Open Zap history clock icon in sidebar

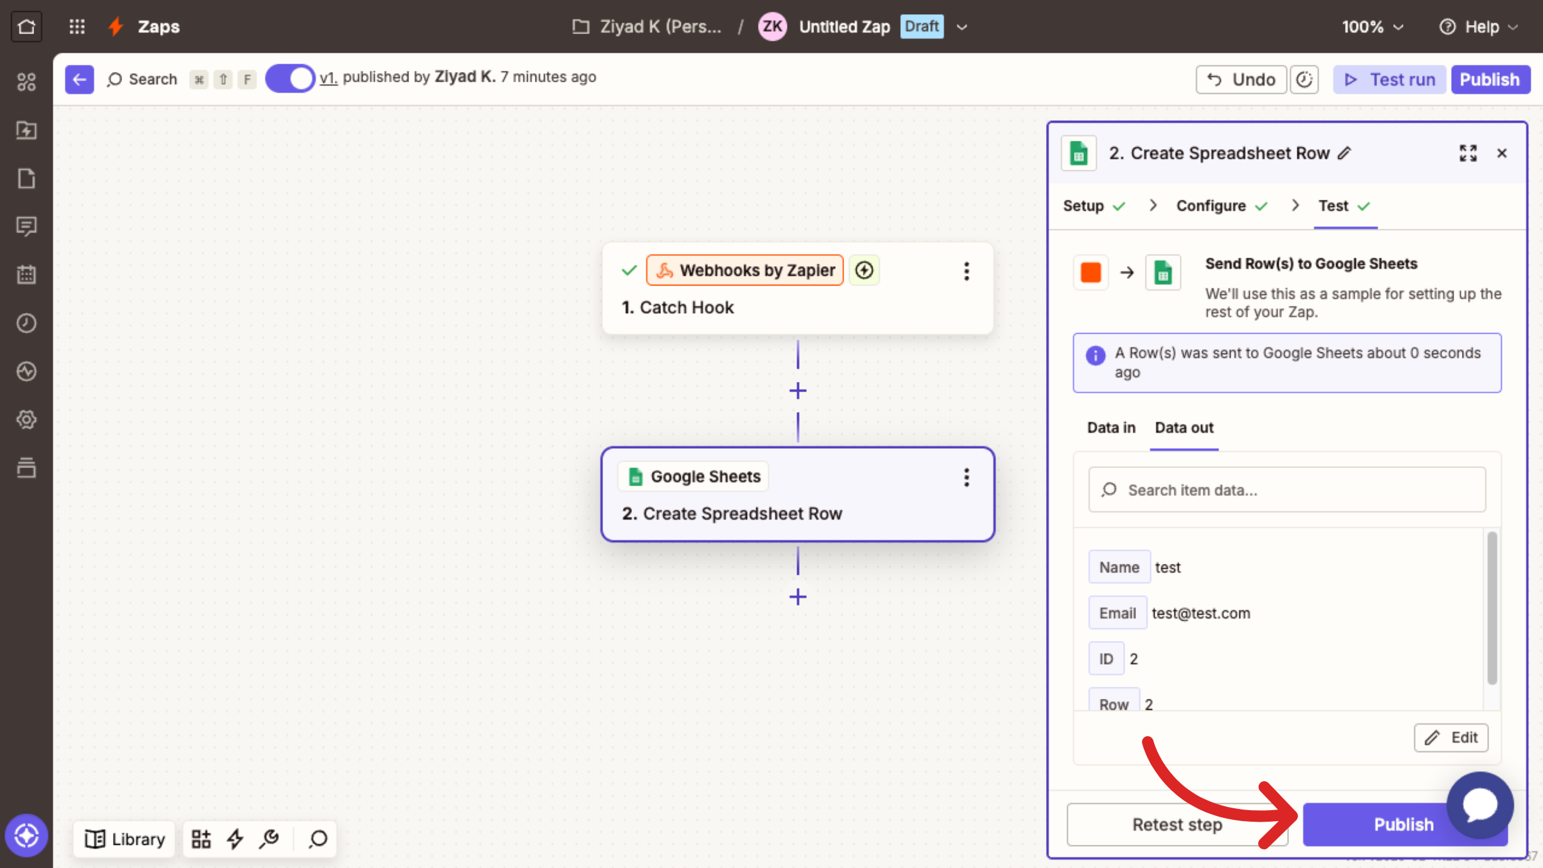tap(26, 323)
